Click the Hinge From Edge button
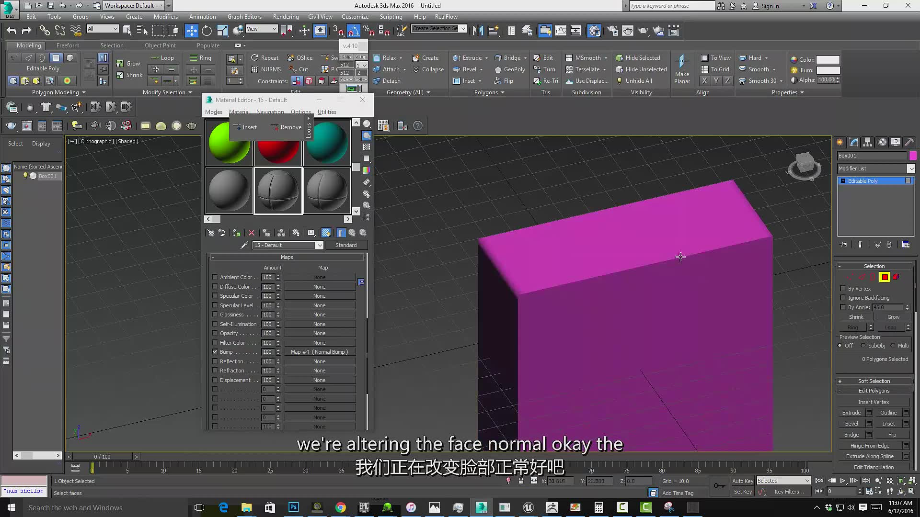The image size is (920, 517). point(870,446)
